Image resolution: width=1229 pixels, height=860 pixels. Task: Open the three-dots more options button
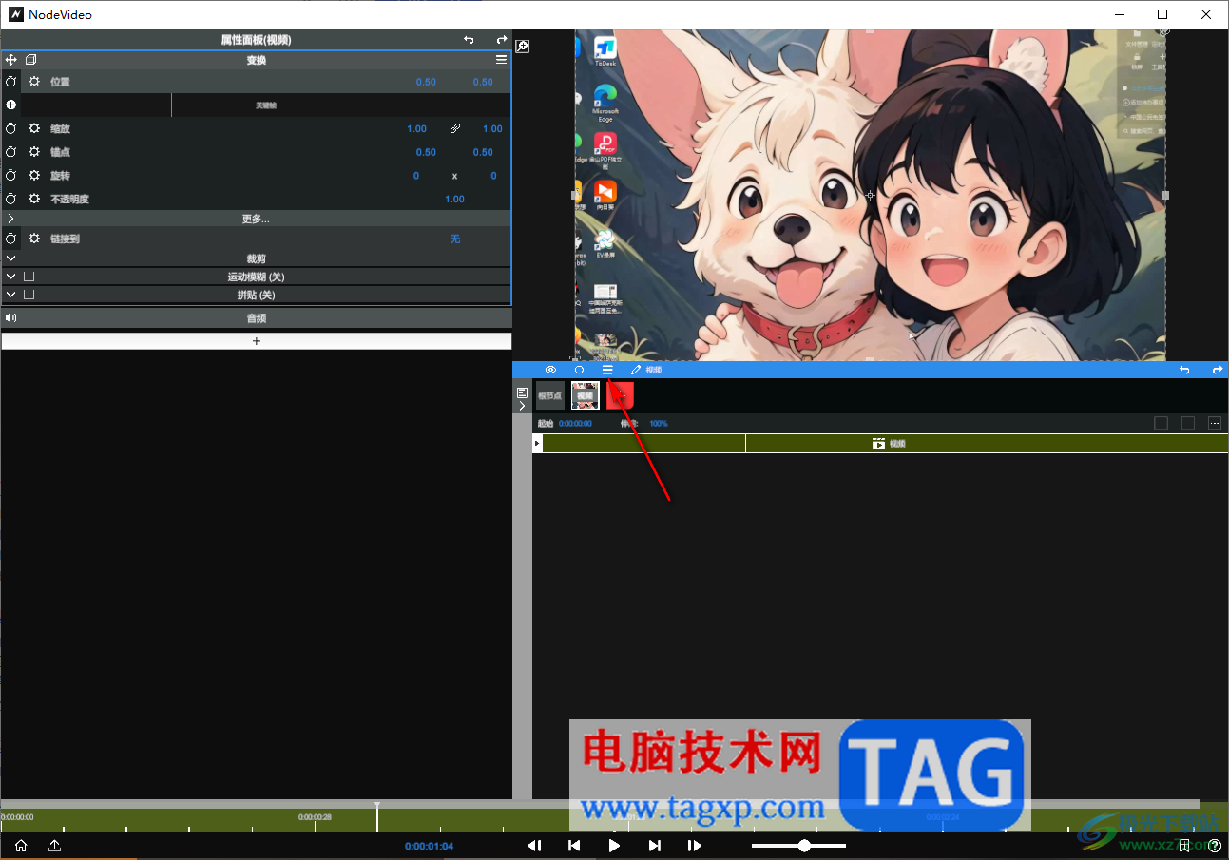[x=1215, y=423]
